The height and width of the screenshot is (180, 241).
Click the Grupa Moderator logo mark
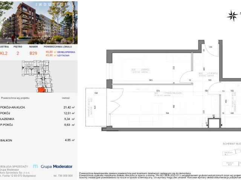(x=35, y=166)
